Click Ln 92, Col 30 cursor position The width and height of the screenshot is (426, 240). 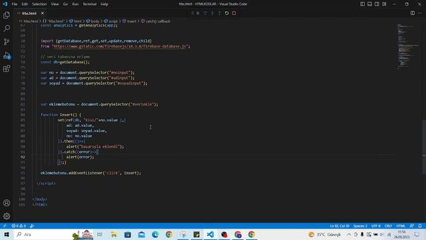(339, 226)
